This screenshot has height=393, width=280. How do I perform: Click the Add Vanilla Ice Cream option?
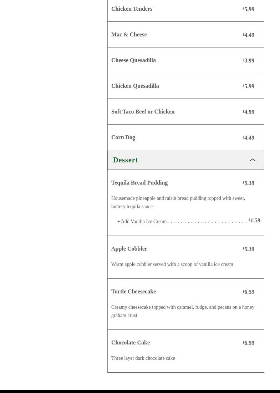click(143, 221)
